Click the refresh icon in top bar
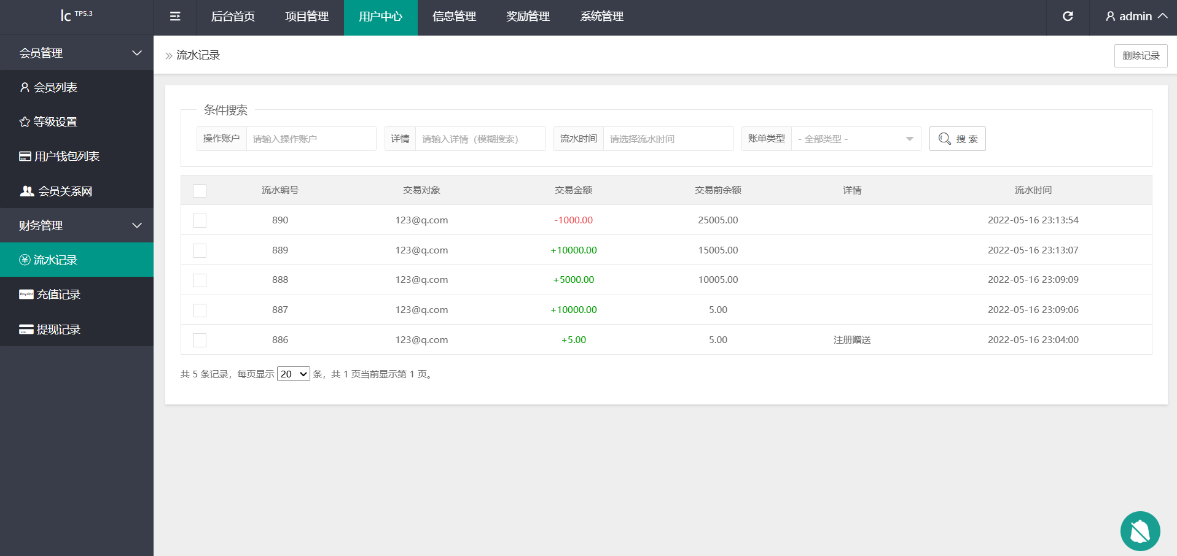The width and height of the screenshot is (1177, 556). click(x=1068, y=17)
